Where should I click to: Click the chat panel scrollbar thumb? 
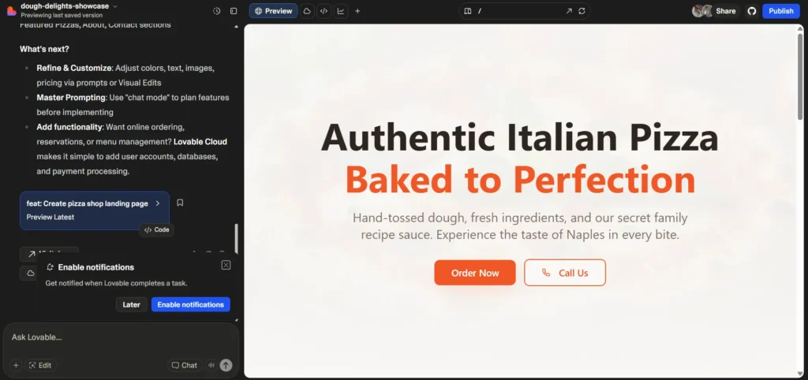tap(237, 238)
